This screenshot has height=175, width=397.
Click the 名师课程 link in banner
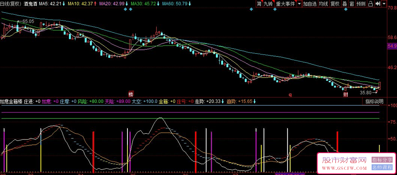point(382,167)
